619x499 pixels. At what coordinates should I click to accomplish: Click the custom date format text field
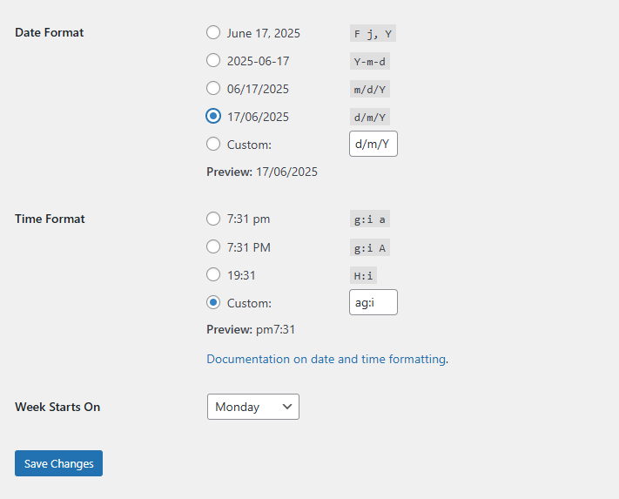click(x=373, y=145)
